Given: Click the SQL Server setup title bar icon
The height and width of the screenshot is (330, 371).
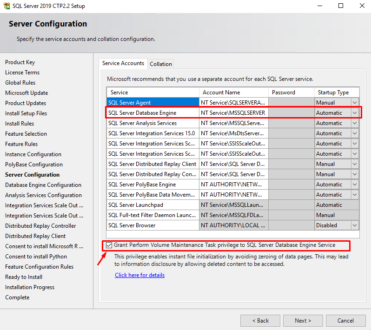Looking at the screenshot, I should tap(7, 6).
